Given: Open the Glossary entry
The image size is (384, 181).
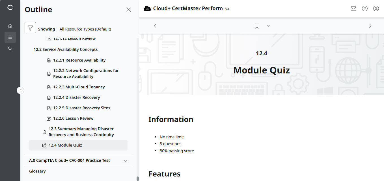Looking at the screenshot, I should click(x=37, y=171).
